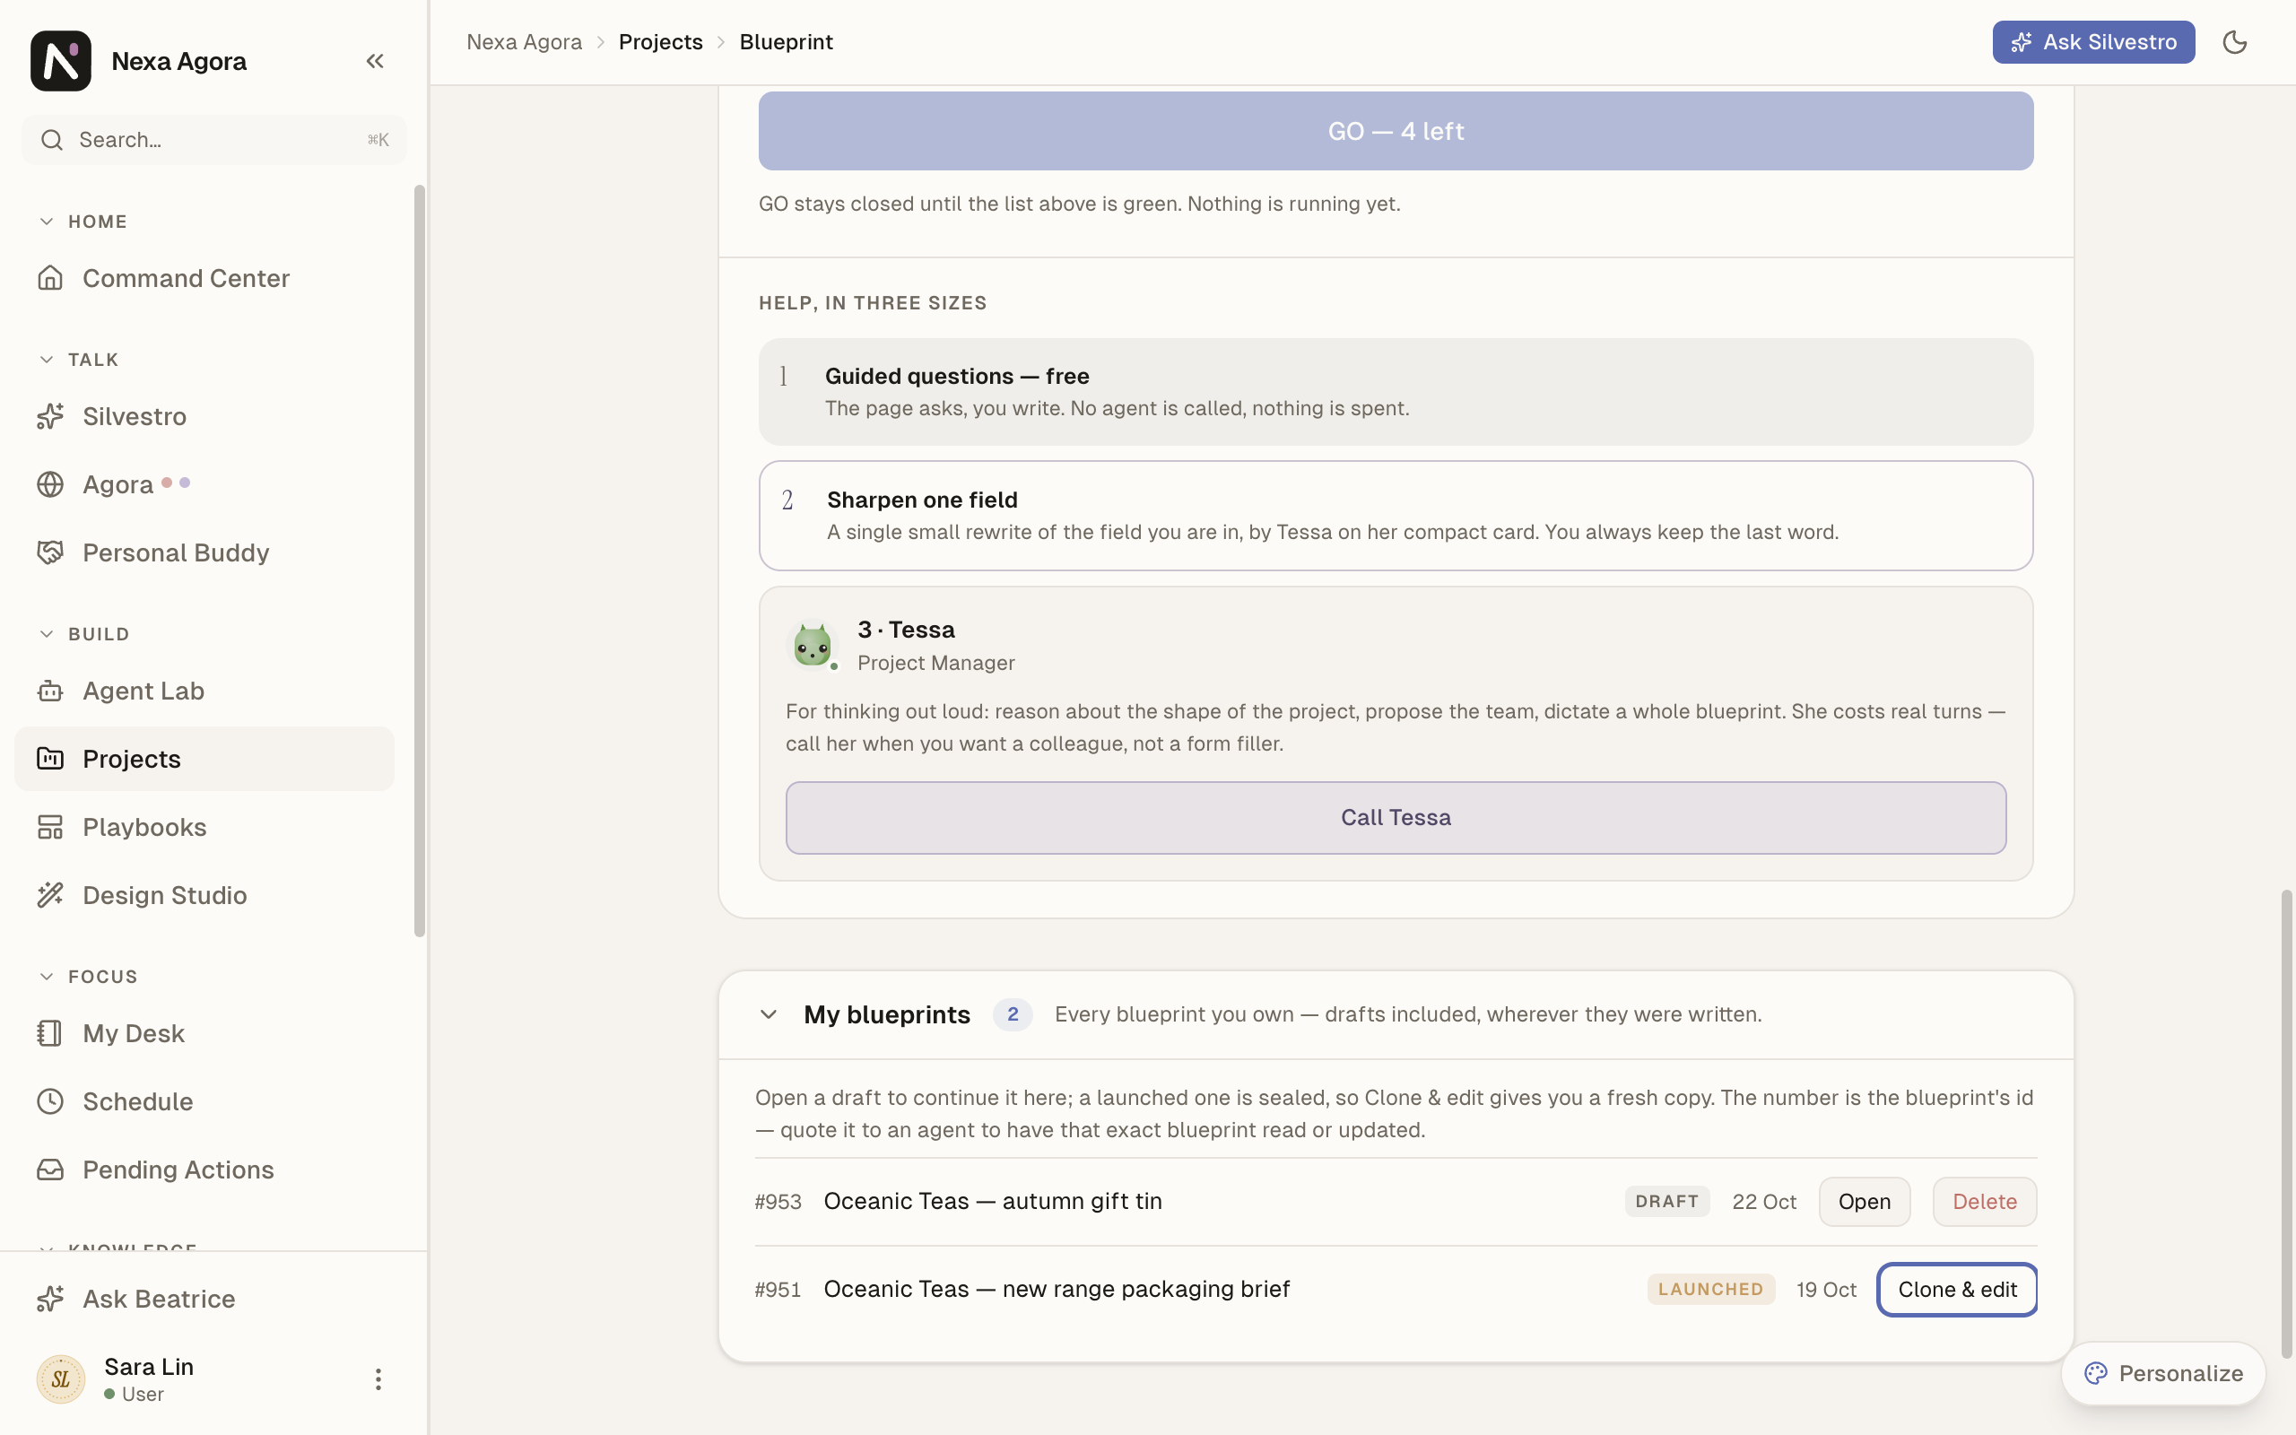Viewport: 2296px width, 1435px height.
Task: Open the autumn gift tin draft
Action: [1864, 1202]
